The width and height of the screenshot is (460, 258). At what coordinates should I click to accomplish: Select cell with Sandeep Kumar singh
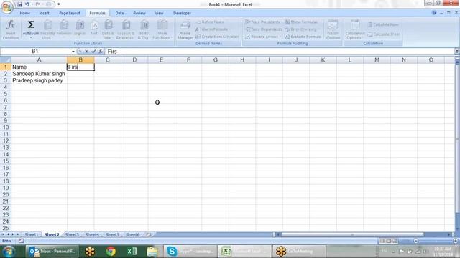pos(39,74)
